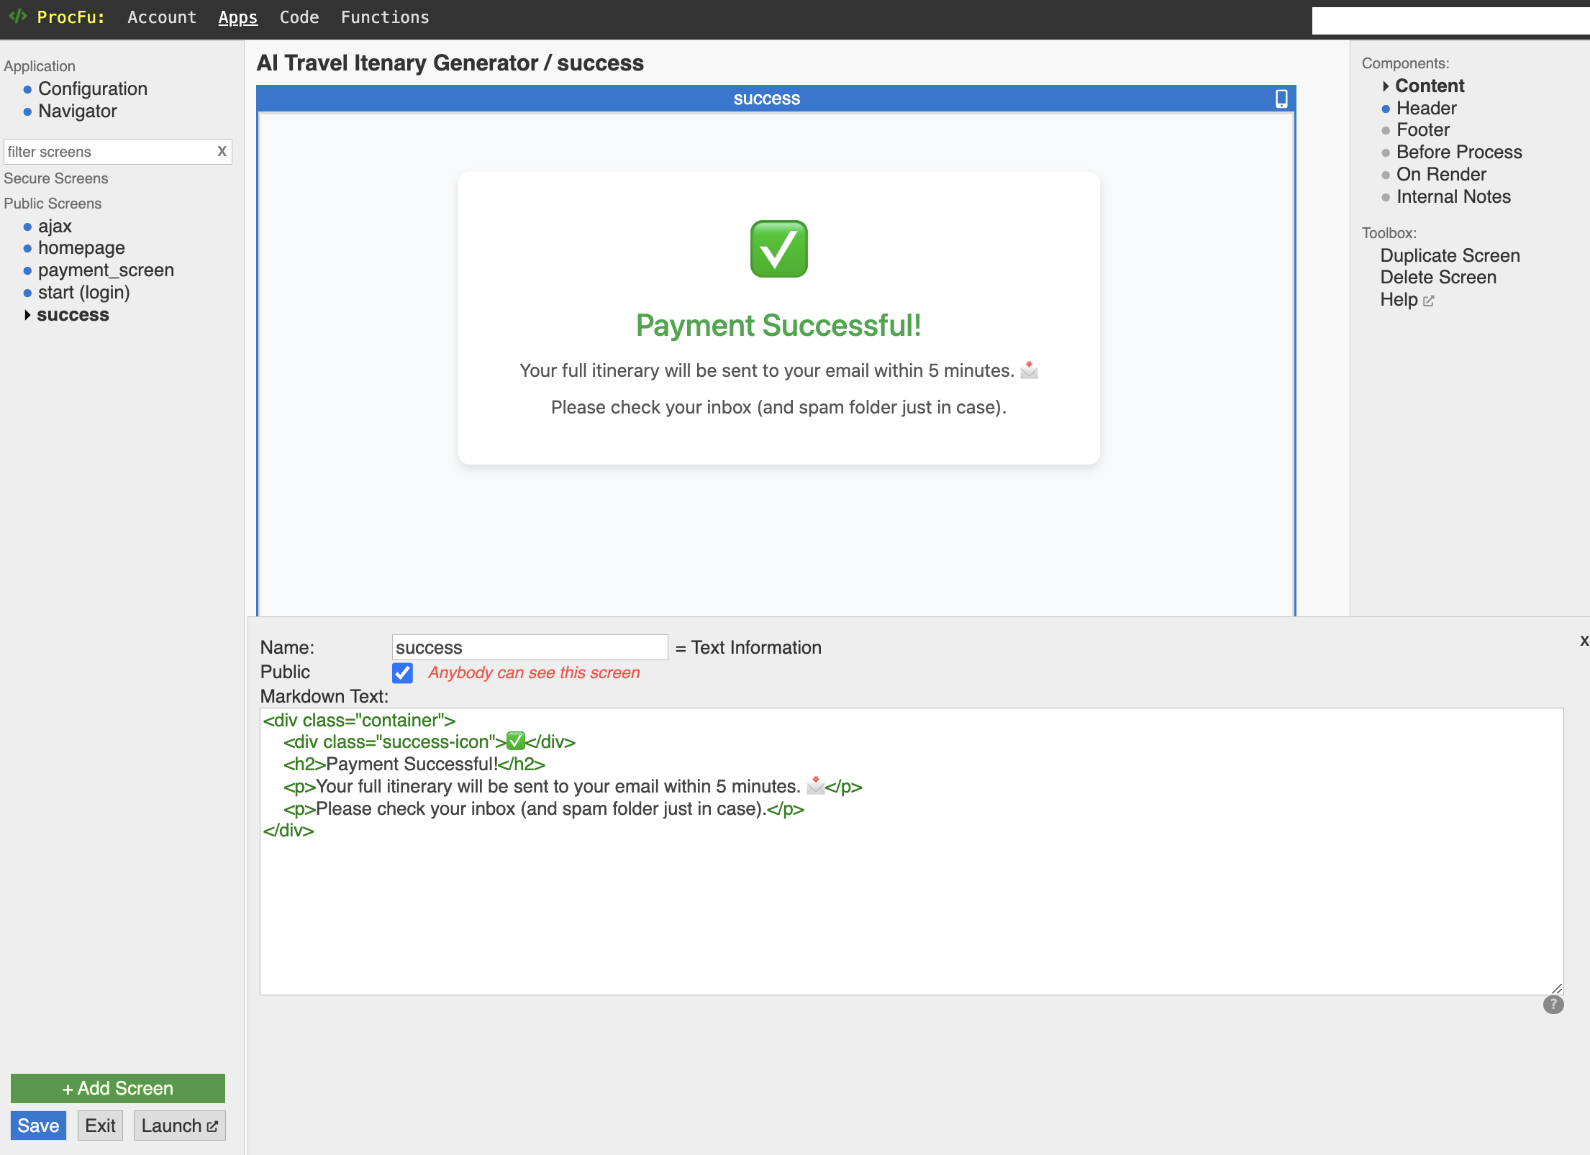Image resolution: width=1590 pixels, height=1155 pixels.
Task: Add a new screen with + Add Screen
Action: pyautogui.click(x=117, y=1088)
